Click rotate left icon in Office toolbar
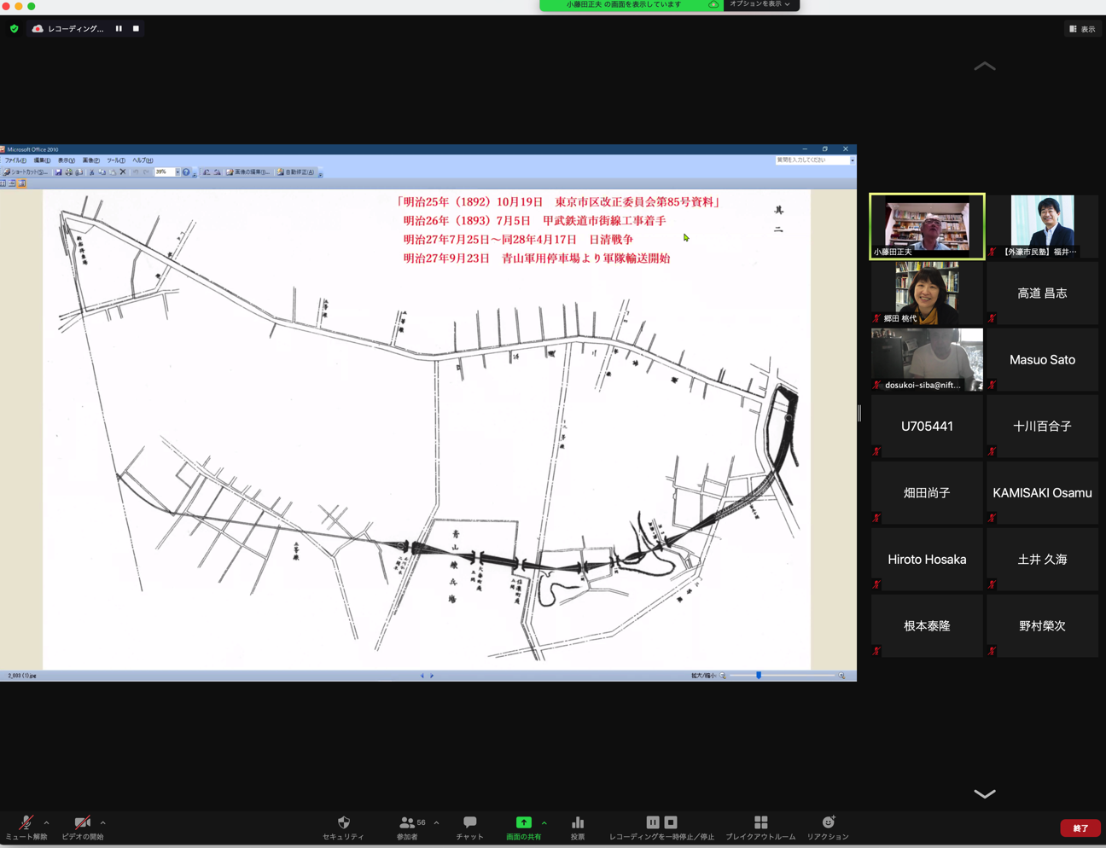 [207, 172]
